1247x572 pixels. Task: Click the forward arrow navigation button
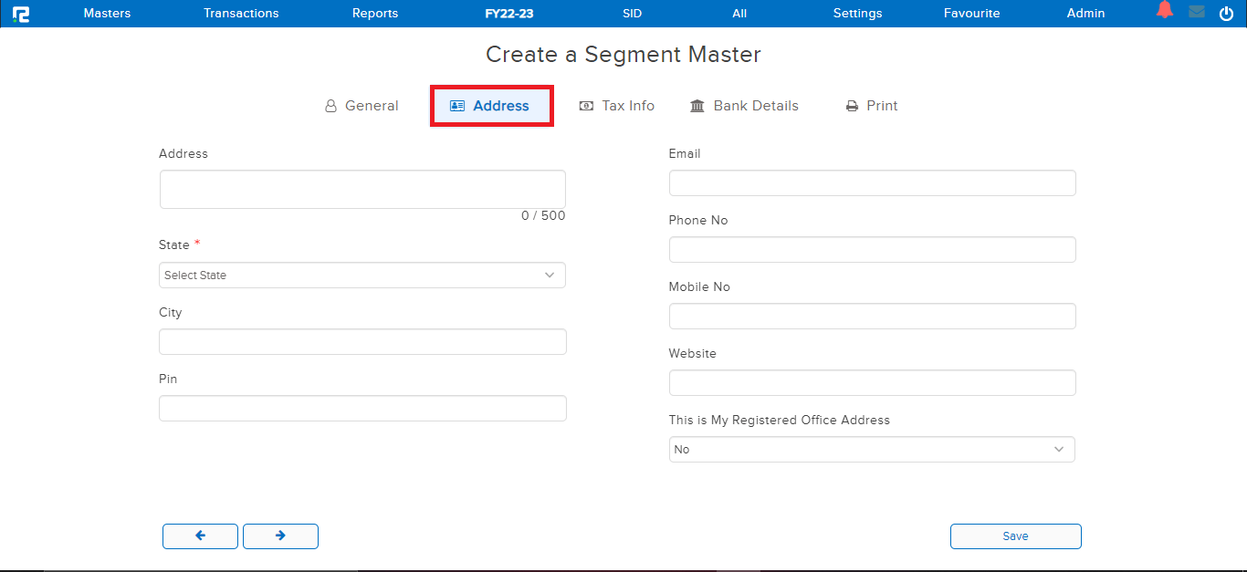[280, 536]
